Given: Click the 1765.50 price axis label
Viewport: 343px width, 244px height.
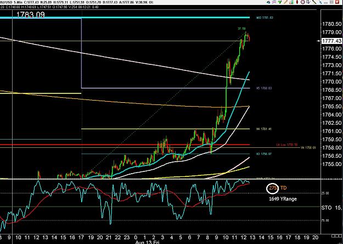Looking at the screenshot, I should 331,106.
